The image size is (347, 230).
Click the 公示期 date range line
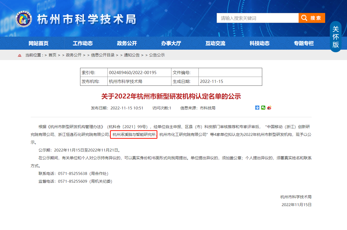click(79, 150)
